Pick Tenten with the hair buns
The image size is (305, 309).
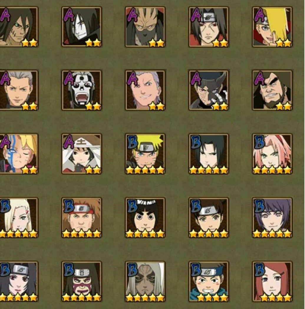coord(209,218)
